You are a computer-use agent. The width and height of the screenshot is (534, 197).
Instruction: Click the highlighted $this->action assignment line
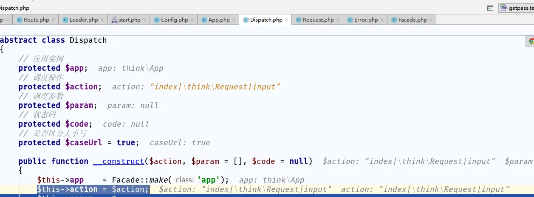[93, 189]
